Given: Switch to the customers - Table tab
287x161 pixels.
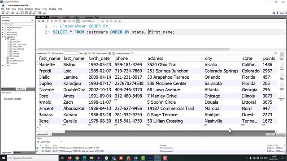Looking at the screenshot, I should [92, 17].
